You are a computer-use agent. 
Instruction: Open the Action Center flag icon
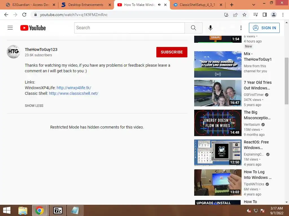click(x=262, y=211)
